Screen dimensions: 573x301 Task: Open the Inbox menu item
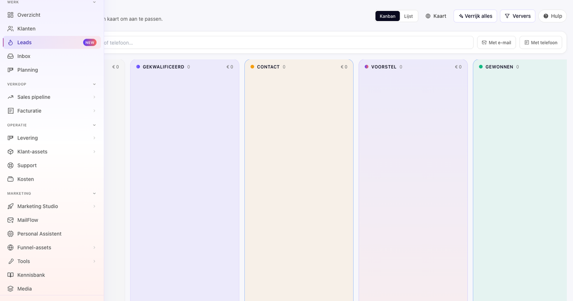coord(52,56)
